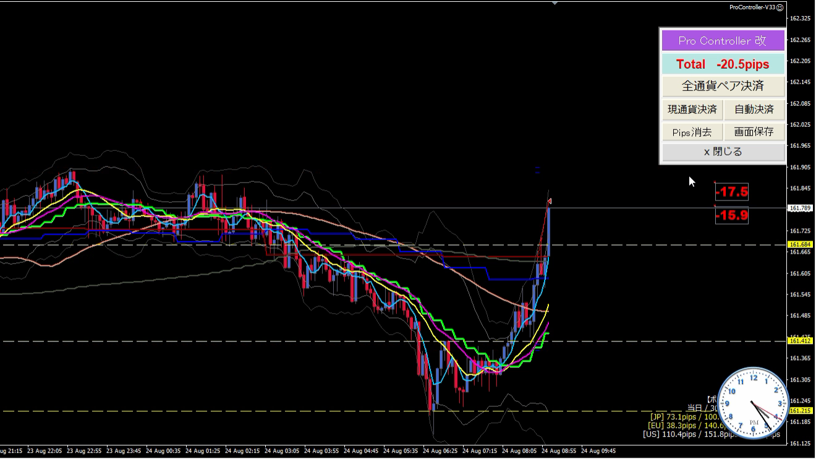Select the -17.5 pips position label
Image resolution: width=816 pixels, height=459 pixels.
[732, 192]
